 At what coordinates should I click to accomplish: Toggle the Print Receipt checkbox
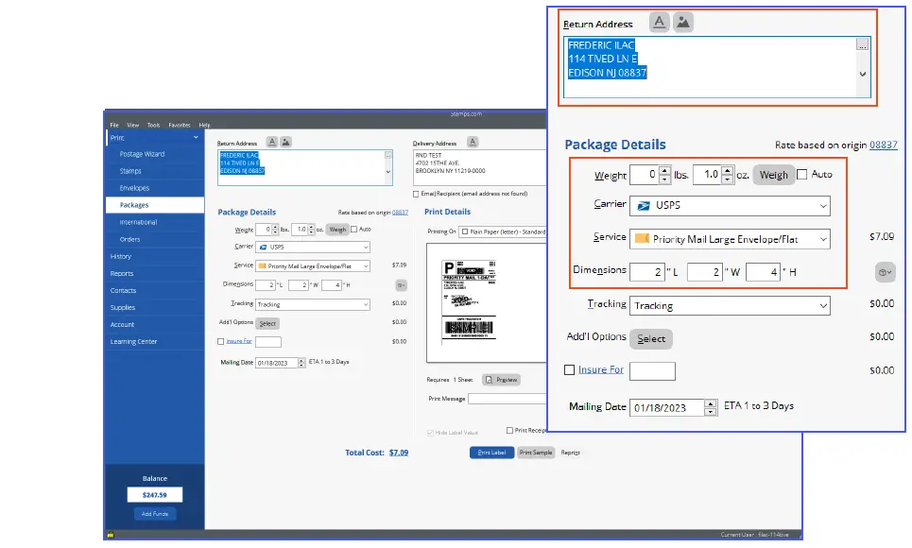tap(509, 431)
